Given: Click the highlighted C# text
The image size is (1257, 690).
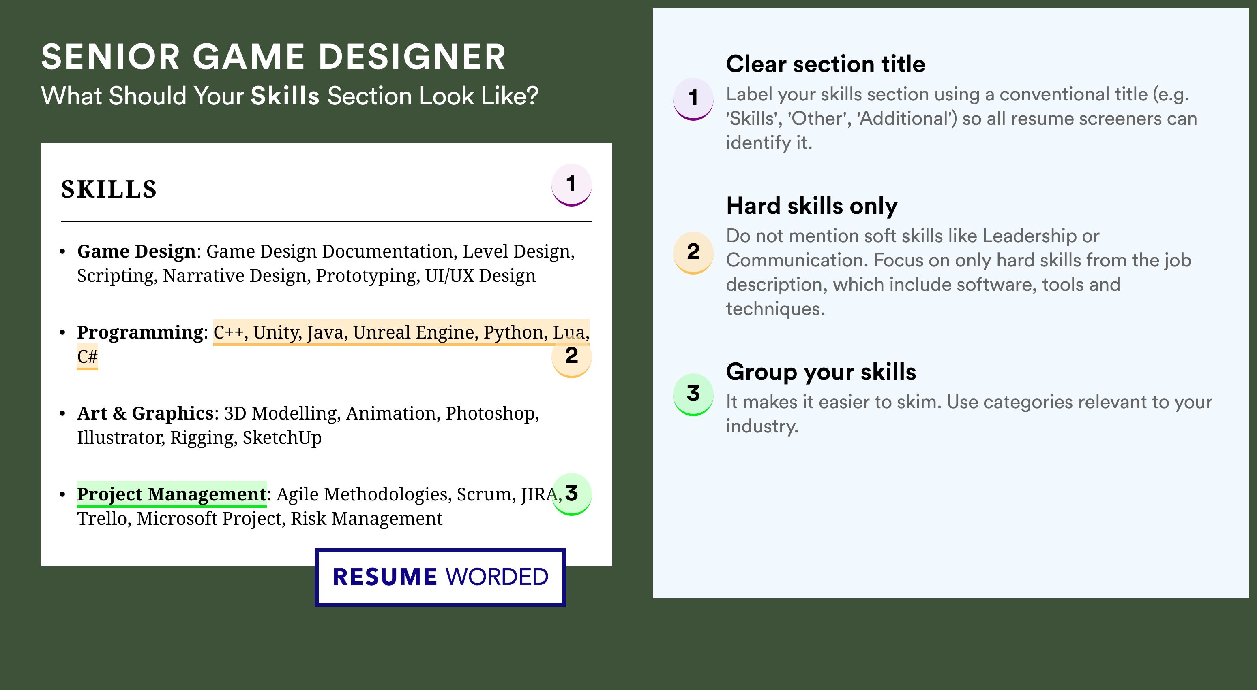Looking at the screenshot, I should point(87,357).
